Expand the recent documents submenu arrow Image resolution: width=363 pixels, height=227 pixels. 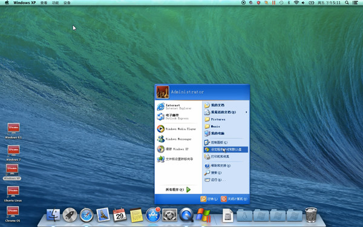[246, 112]
